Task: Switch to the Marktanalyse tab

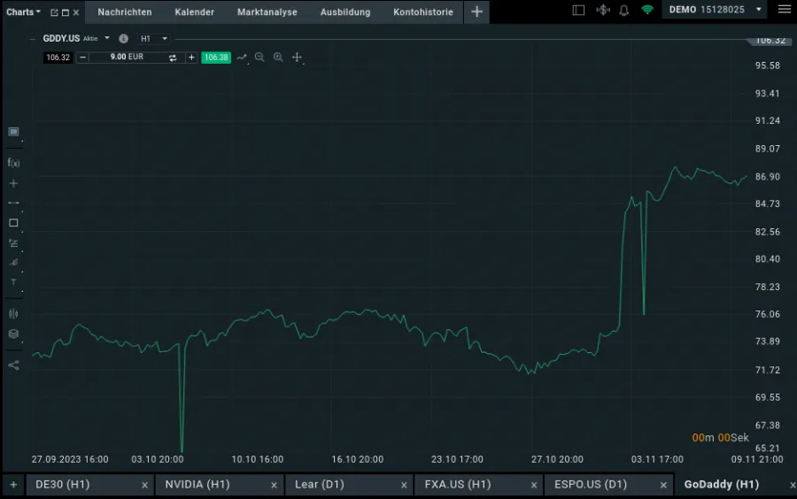Action: click(x=267, y=12)
